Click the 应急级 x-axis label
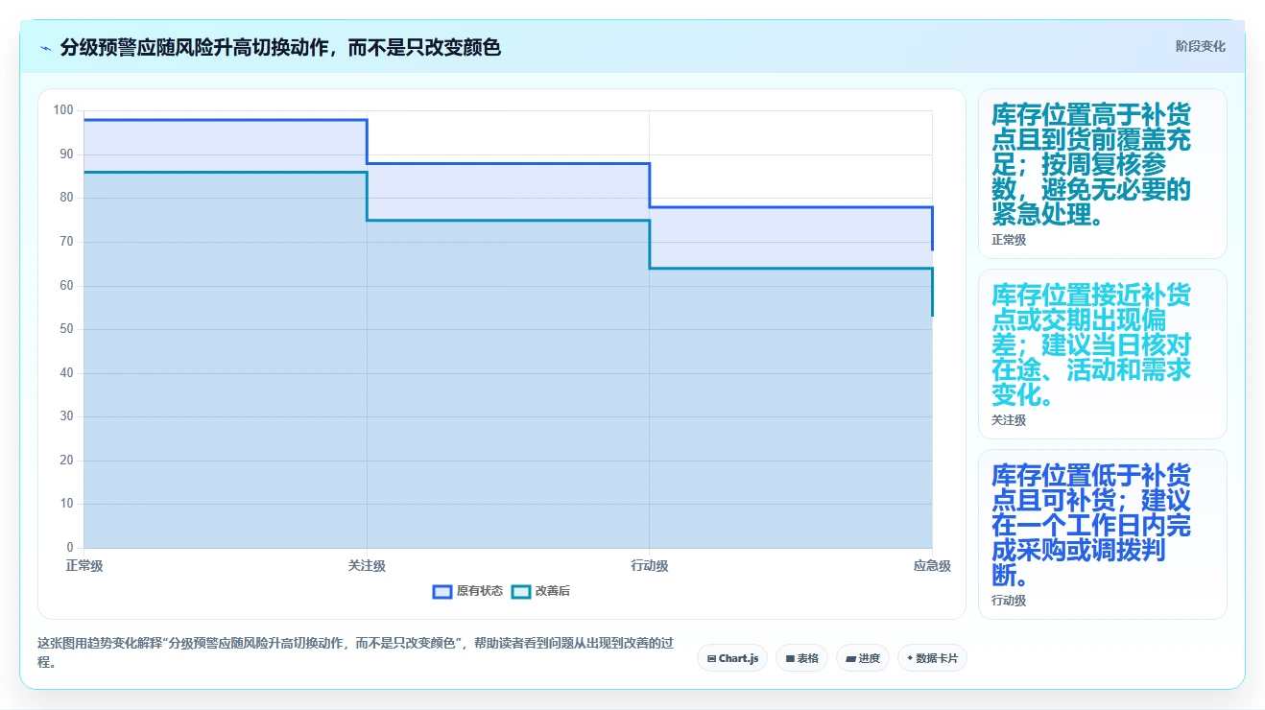Viewport: 1265px width, 710px height. point(932,566)
